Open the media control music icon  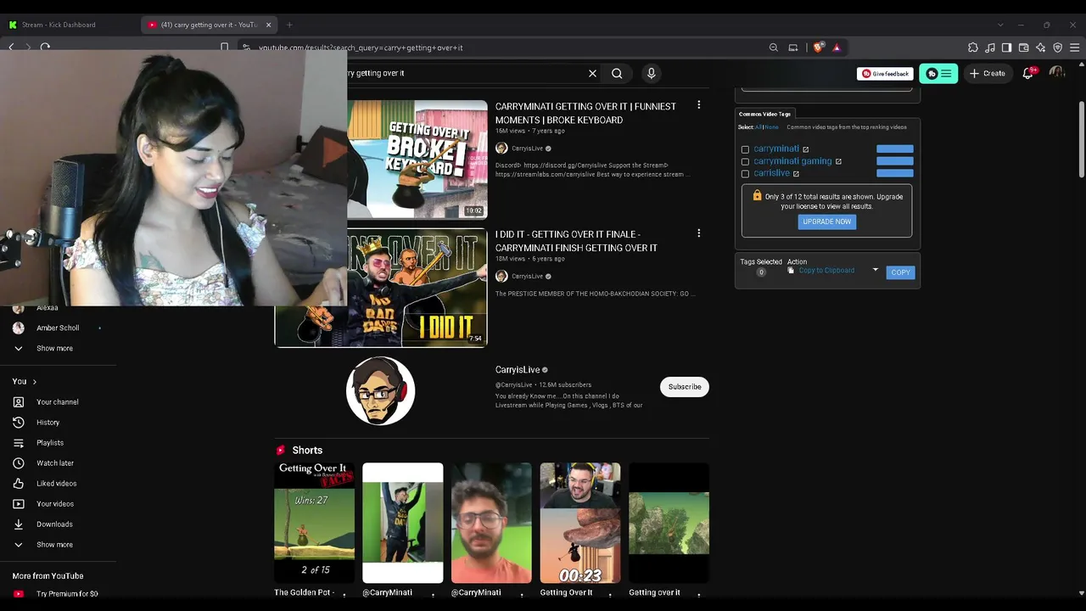tap(990, 48)
